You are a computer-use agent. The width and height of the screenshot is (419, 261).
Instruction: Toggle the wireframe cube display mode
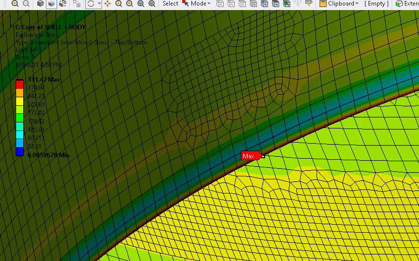(63, 4)
